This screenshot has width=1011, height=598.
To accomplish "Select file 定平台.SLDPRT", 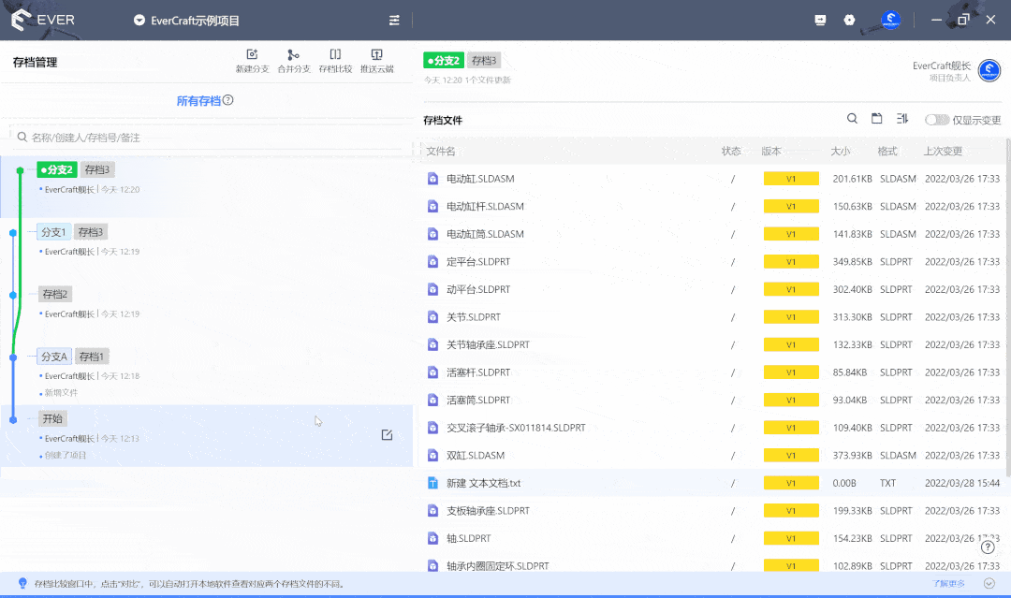I will 712,262.
